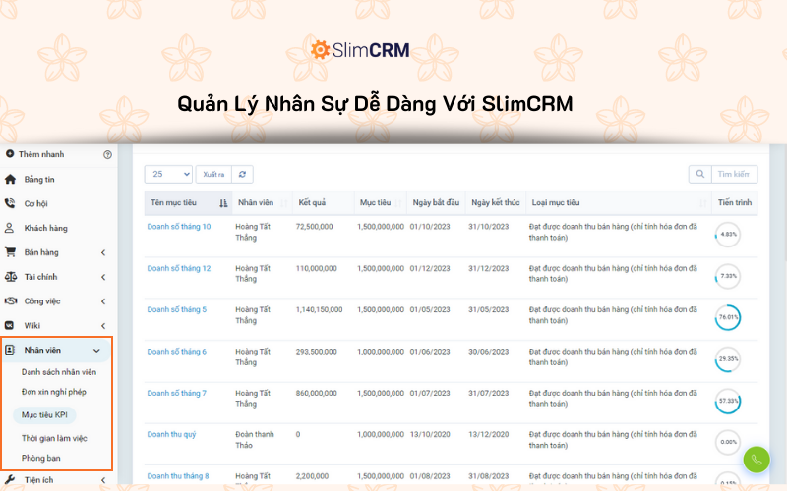Click the 29.35% progress circle
This screenshot has width=787, height=491.
(728, 359)
